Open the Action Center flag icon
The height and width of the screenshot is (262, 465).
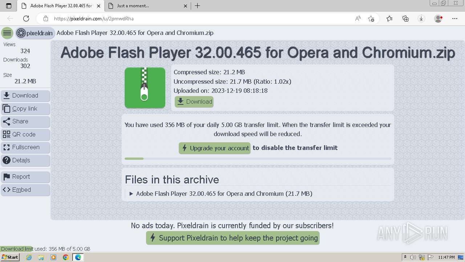click(x=430, y=257)
